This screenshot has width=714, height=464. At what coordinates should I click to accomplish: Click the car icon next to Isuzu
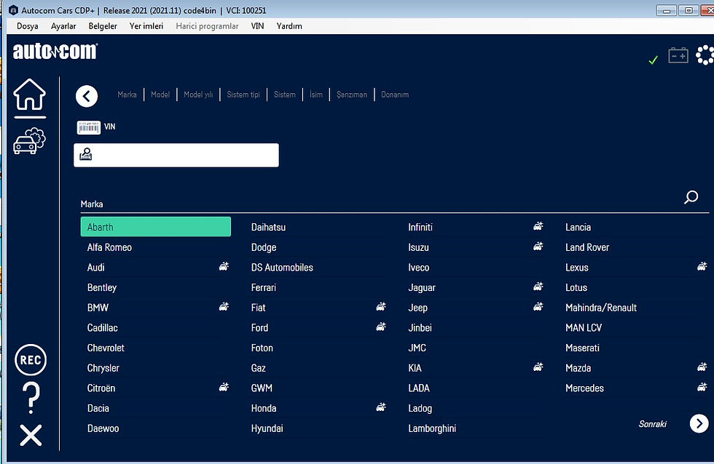tap(538, 247)
